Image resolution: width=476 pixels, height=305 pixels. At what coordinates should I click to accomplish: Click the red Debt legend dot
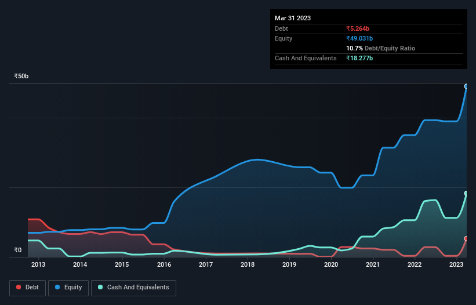pyautogui.click(x=19, y=287)
